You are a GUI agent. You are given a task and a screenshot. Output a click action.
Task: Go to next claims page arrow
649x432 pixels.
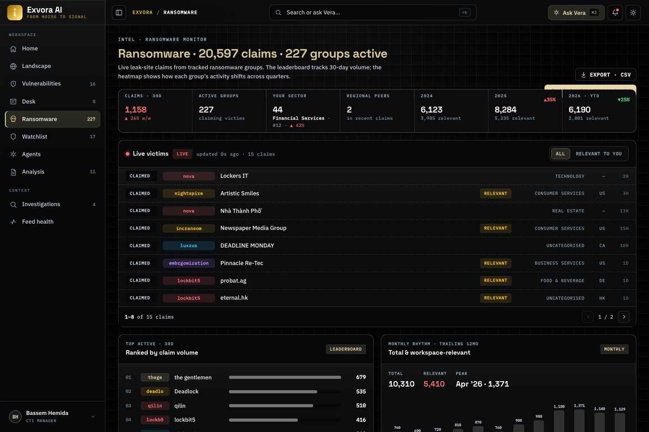[624, 317]
